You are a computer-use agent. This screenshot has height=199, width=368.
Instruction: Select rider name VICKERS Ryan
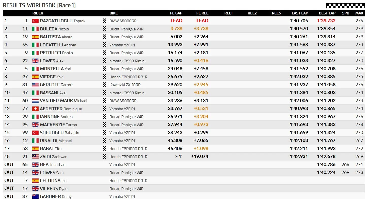click(54, 189)
